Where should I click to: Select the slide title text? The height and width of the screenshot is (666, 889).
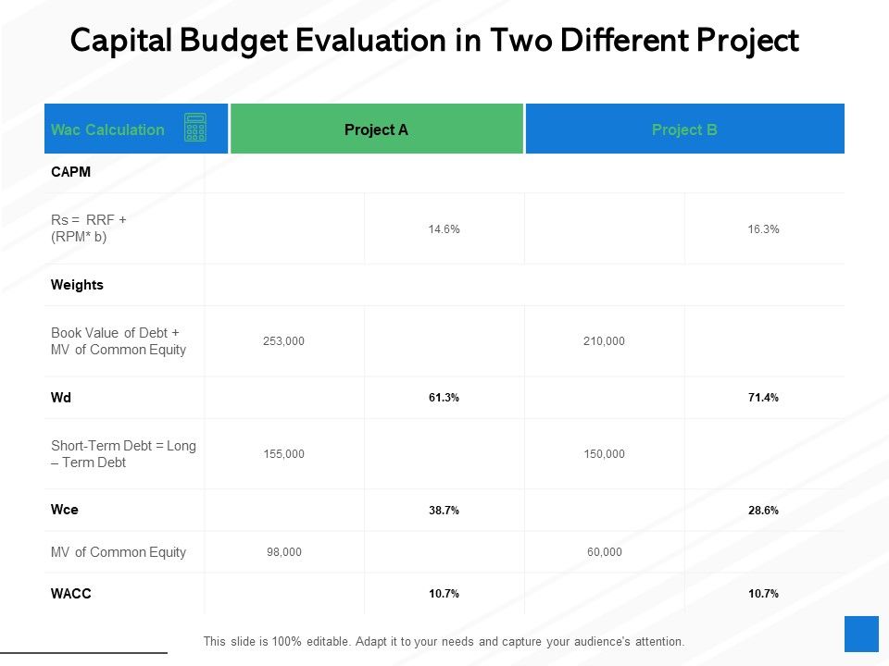click(x=434, y=41)
